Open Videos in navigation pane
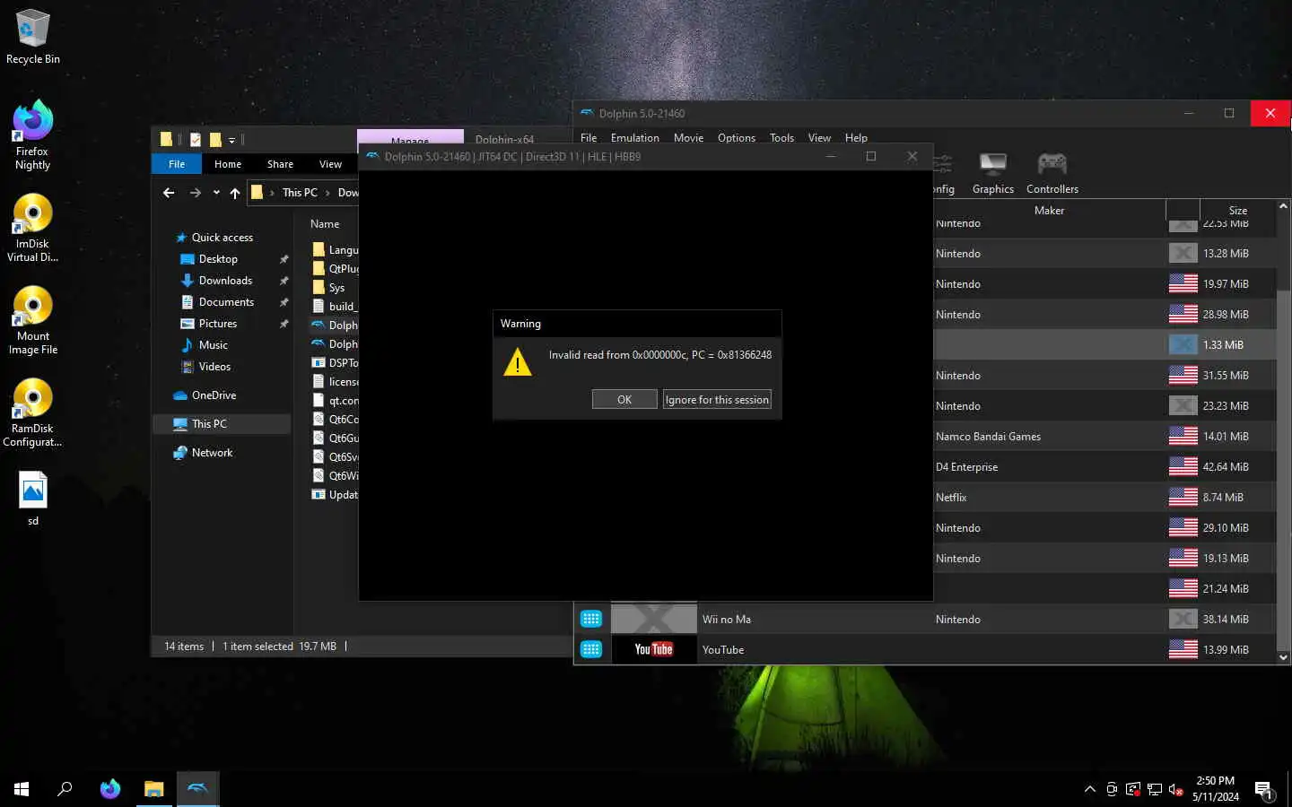 pyautogui.click(x=214, y=367)
